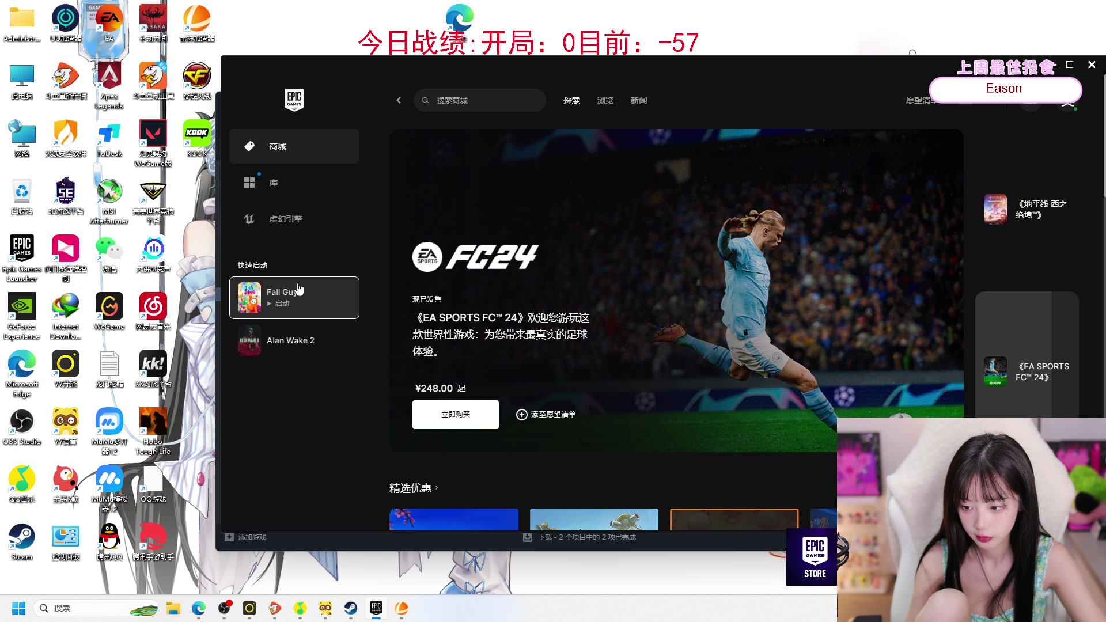Viewport: 1106px width, 622px height.
Task: Expand the 精选优惠 featured deals section
Action: tap(414, 488)
